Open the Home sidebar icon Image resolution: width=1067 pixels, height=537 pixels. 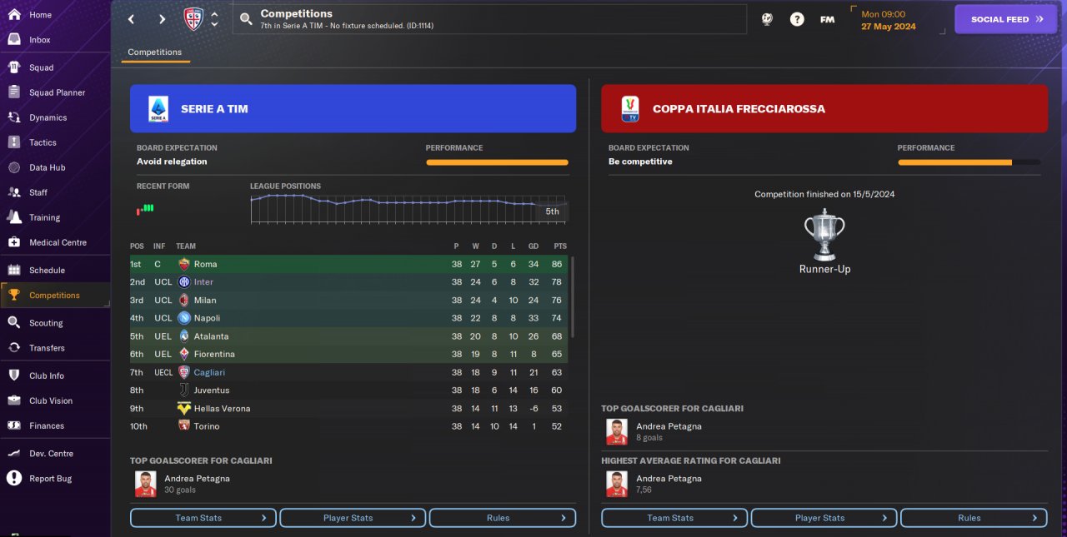pyautogui.click(x=14, y=15)
